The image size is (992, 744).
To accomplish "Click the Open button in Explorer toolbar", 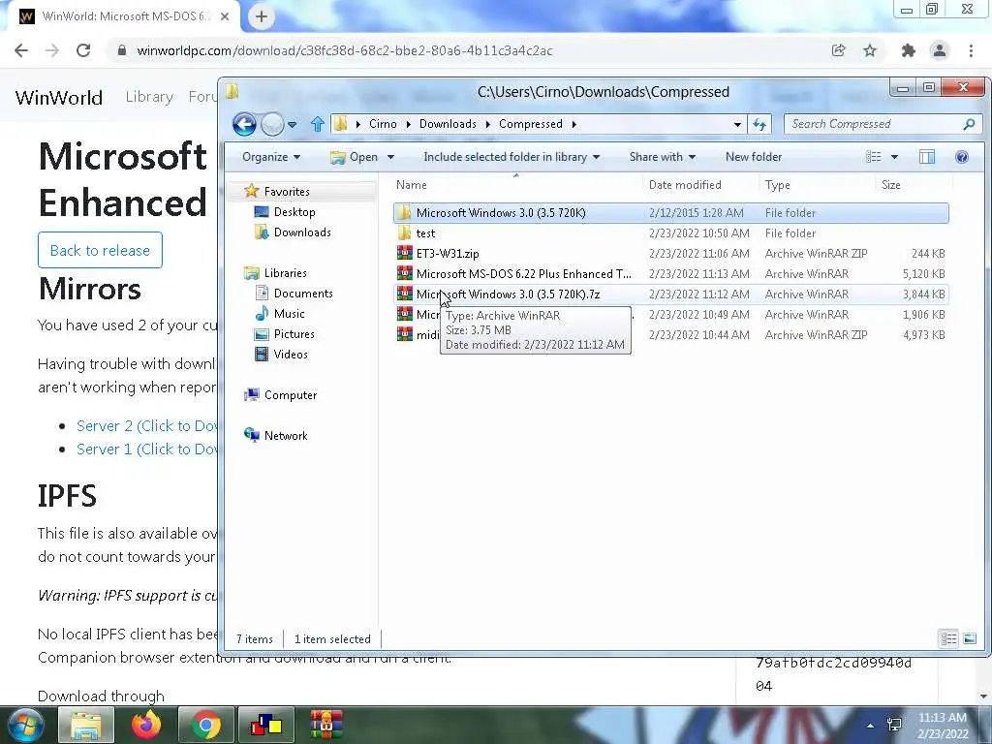I will pos(355,157).
